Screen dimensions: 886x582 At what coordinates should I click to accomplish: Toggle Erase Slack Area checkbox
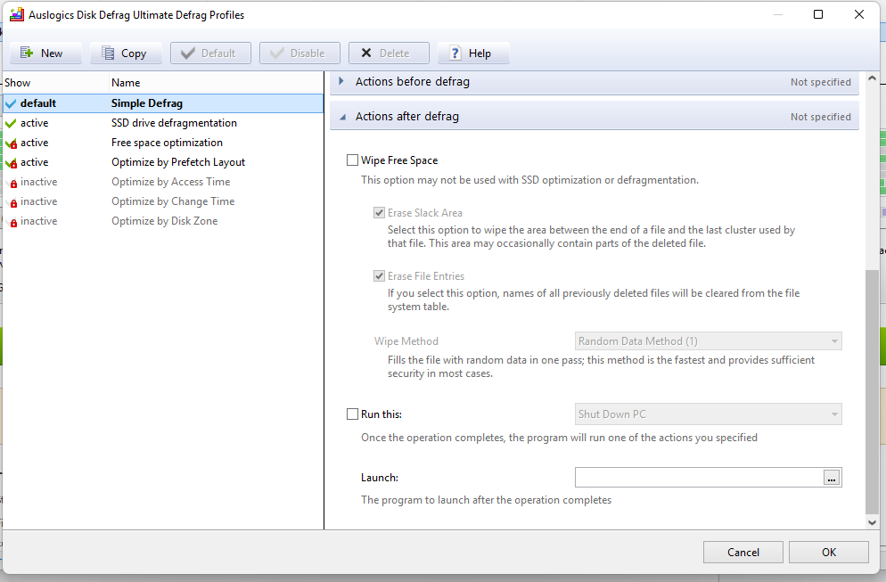tap(379, 213)
